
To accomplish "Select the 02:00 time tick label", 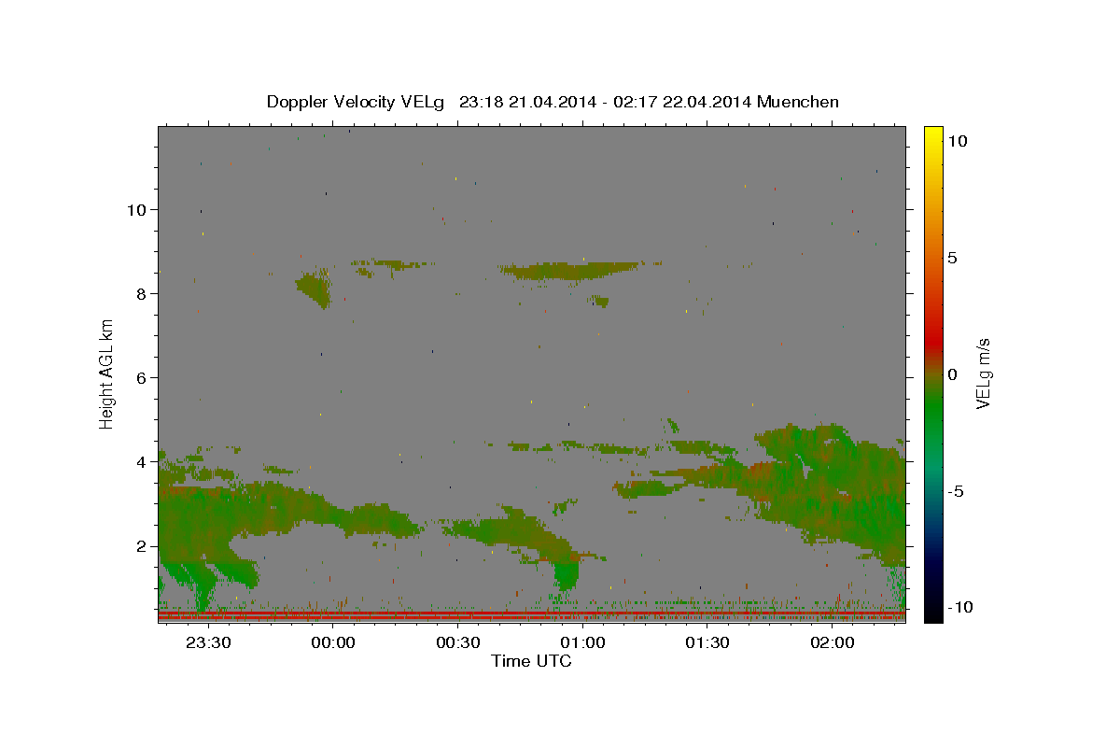I will click(x=832, y=642).
